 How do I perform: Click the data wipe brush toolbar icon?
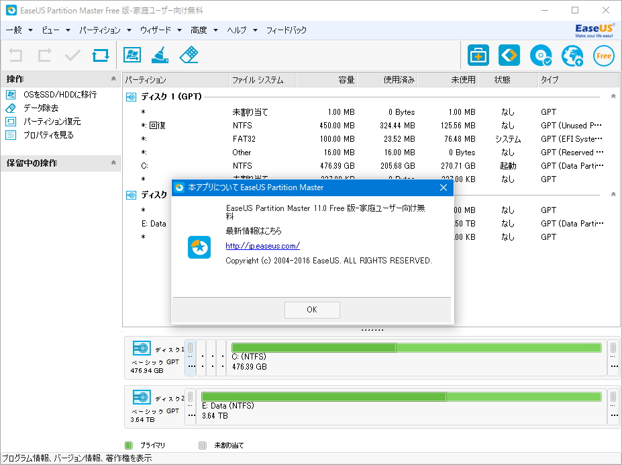click(x=160, y=56)
